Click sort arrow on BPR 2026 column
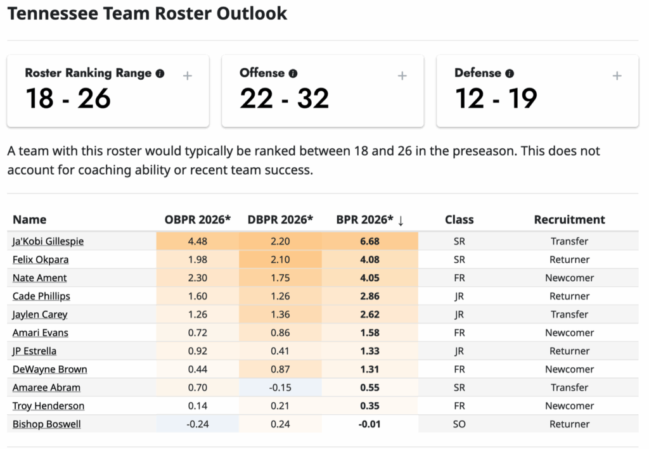Viewport: 649px width, 449px height. 401,220
